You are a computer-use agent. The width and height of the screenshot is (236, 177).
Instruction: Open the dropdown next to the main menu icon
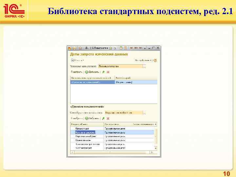(74, 48)
